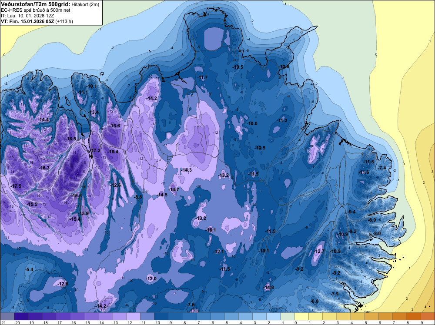
Task: Click the -11.2 temperature value
Action: pos(282,120)
